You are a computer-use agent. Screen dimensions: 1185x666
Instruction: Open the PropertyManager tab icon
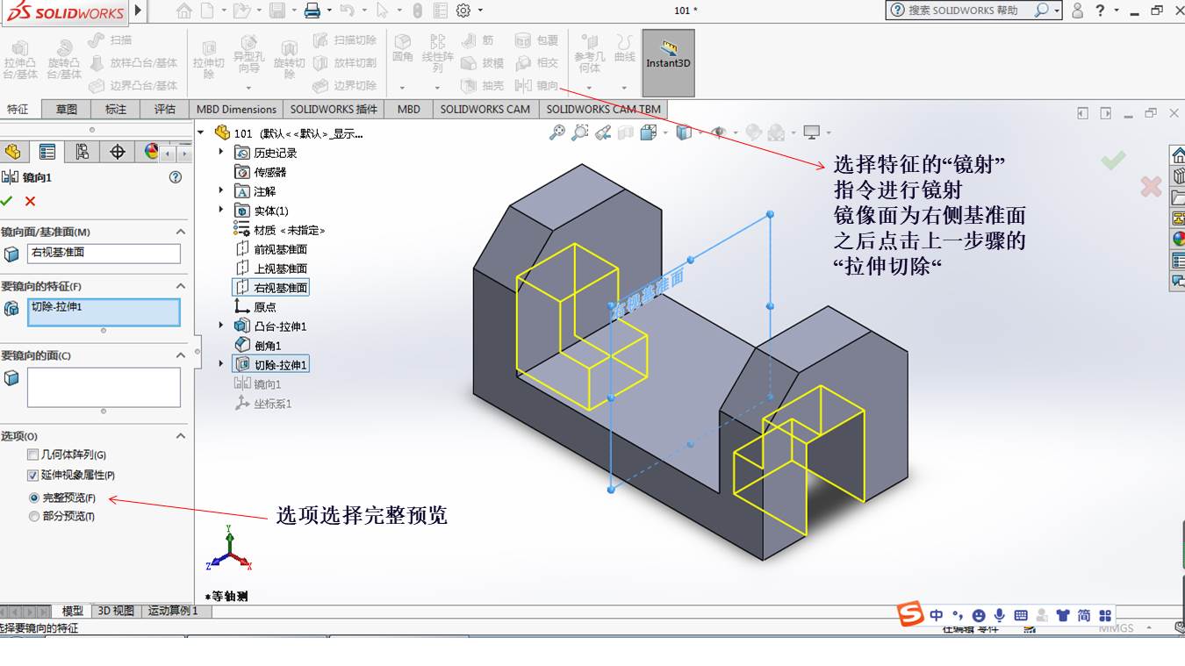click(x=47, y=152)
